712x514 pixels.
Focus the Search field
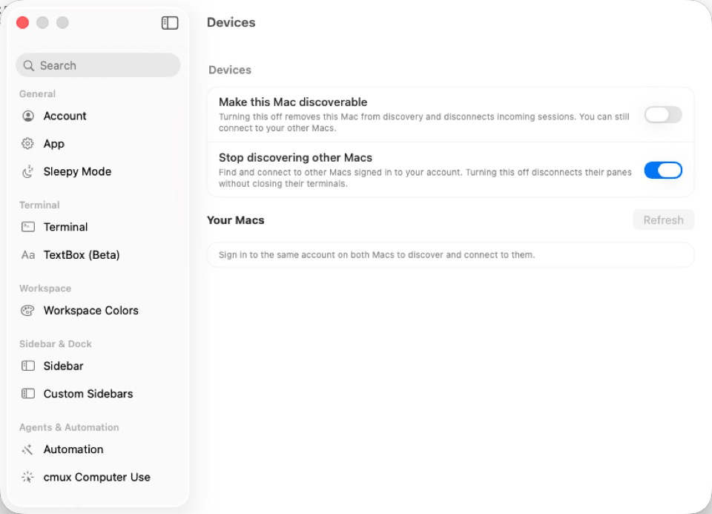[98, 65]
